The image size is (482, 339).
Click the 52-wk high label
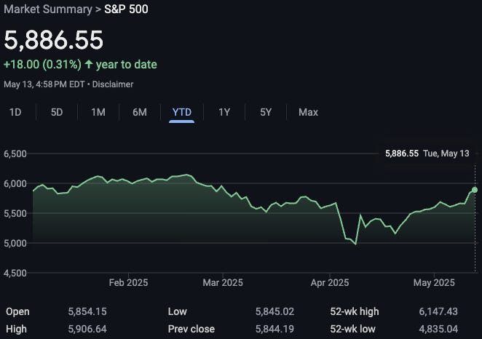355,311
